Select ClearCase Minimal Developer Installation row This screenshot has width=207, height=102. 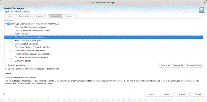click(x=103, y=30)
